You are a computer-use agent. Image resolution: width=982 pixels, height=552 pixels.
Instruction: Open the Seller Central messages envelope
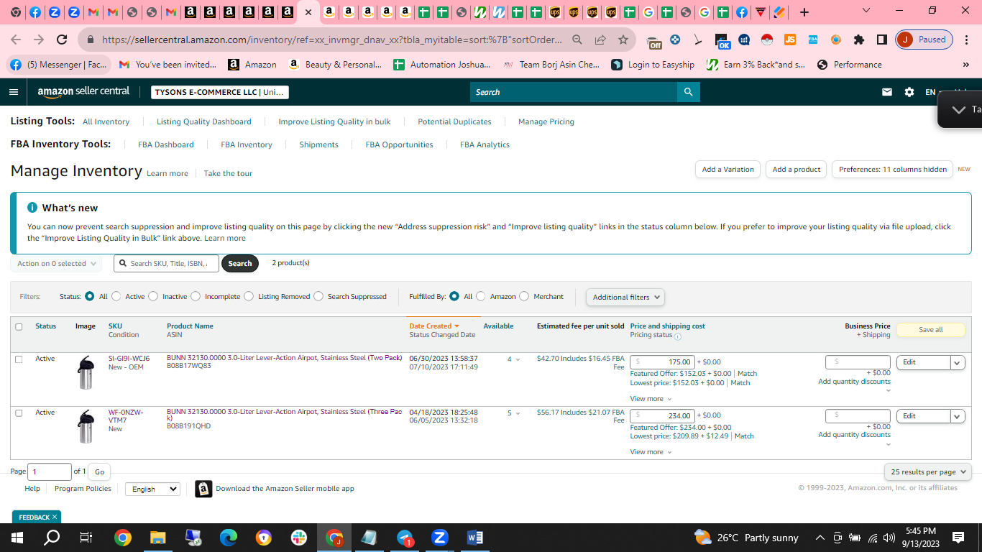887,92
